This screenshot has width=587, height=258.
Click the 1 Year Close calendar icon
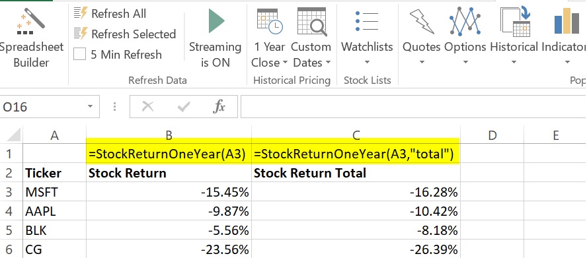270,22
